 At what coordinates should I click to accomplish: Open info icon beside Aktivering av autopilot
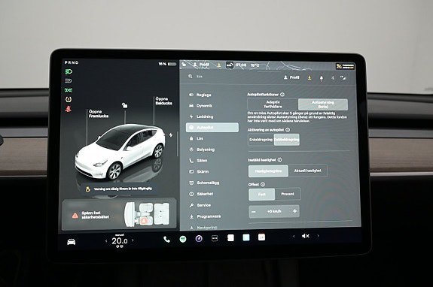(288, 130)
